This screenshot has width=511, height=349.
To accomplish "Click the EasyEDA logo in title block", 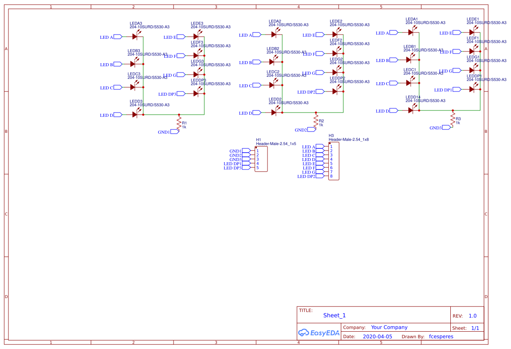I will click(318, 333).
